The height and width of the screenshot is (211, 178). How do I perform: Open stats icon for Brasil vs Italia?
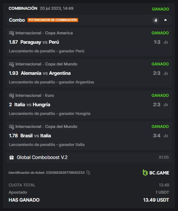166,135
